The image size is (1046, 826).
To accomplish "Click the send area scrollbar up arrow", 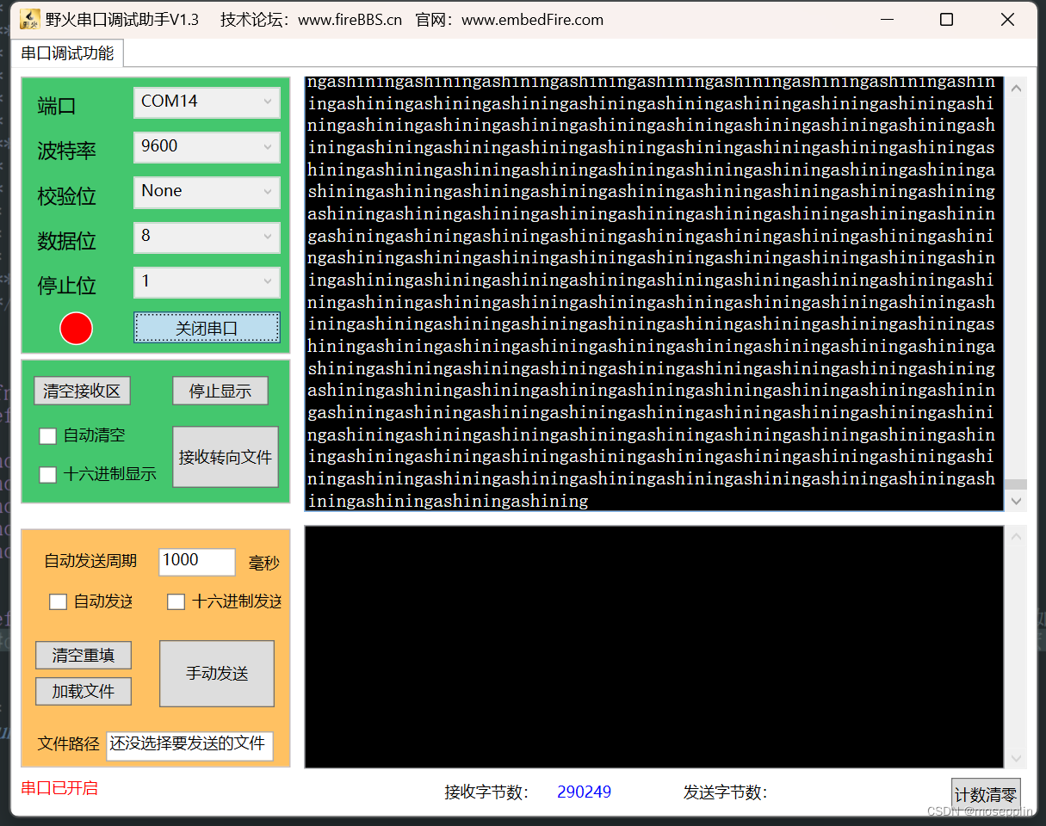I will (1017, 537).
